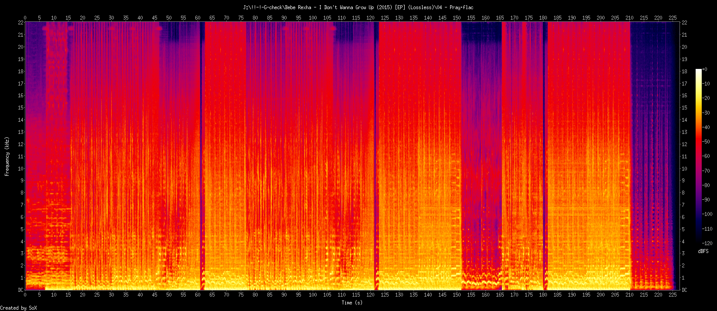Click the "-60" value on the dBFS scale
Viewport: 717px width, 311px height.
pos(706,156)
